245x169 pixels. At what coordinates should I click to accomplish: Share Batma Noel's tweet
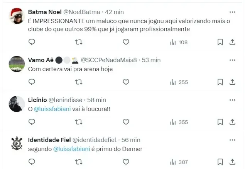click(232, 42)
